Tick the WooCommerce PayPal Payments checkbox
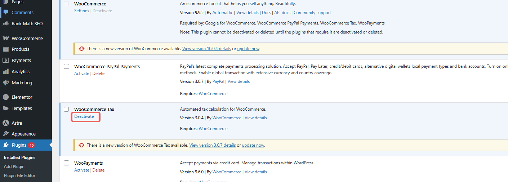508x182 pixels. pos(66,66)
